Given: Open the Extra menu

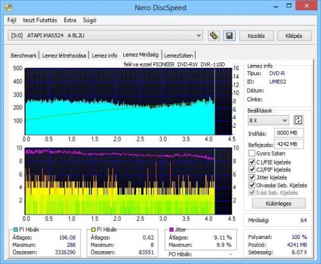Looking at the screenshot, I should [x=70, y=20].
